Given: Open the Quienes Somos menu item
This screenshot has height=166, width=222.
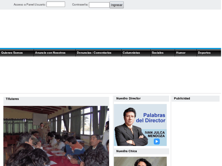Looking at the screenshot, I should pos(12,53).
